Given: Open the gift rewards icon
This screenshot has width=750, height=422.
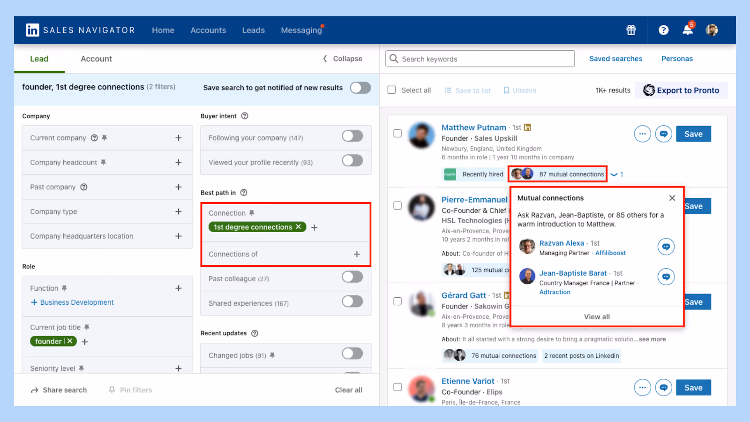Looking at the screenshot, I should coord(631,30).
